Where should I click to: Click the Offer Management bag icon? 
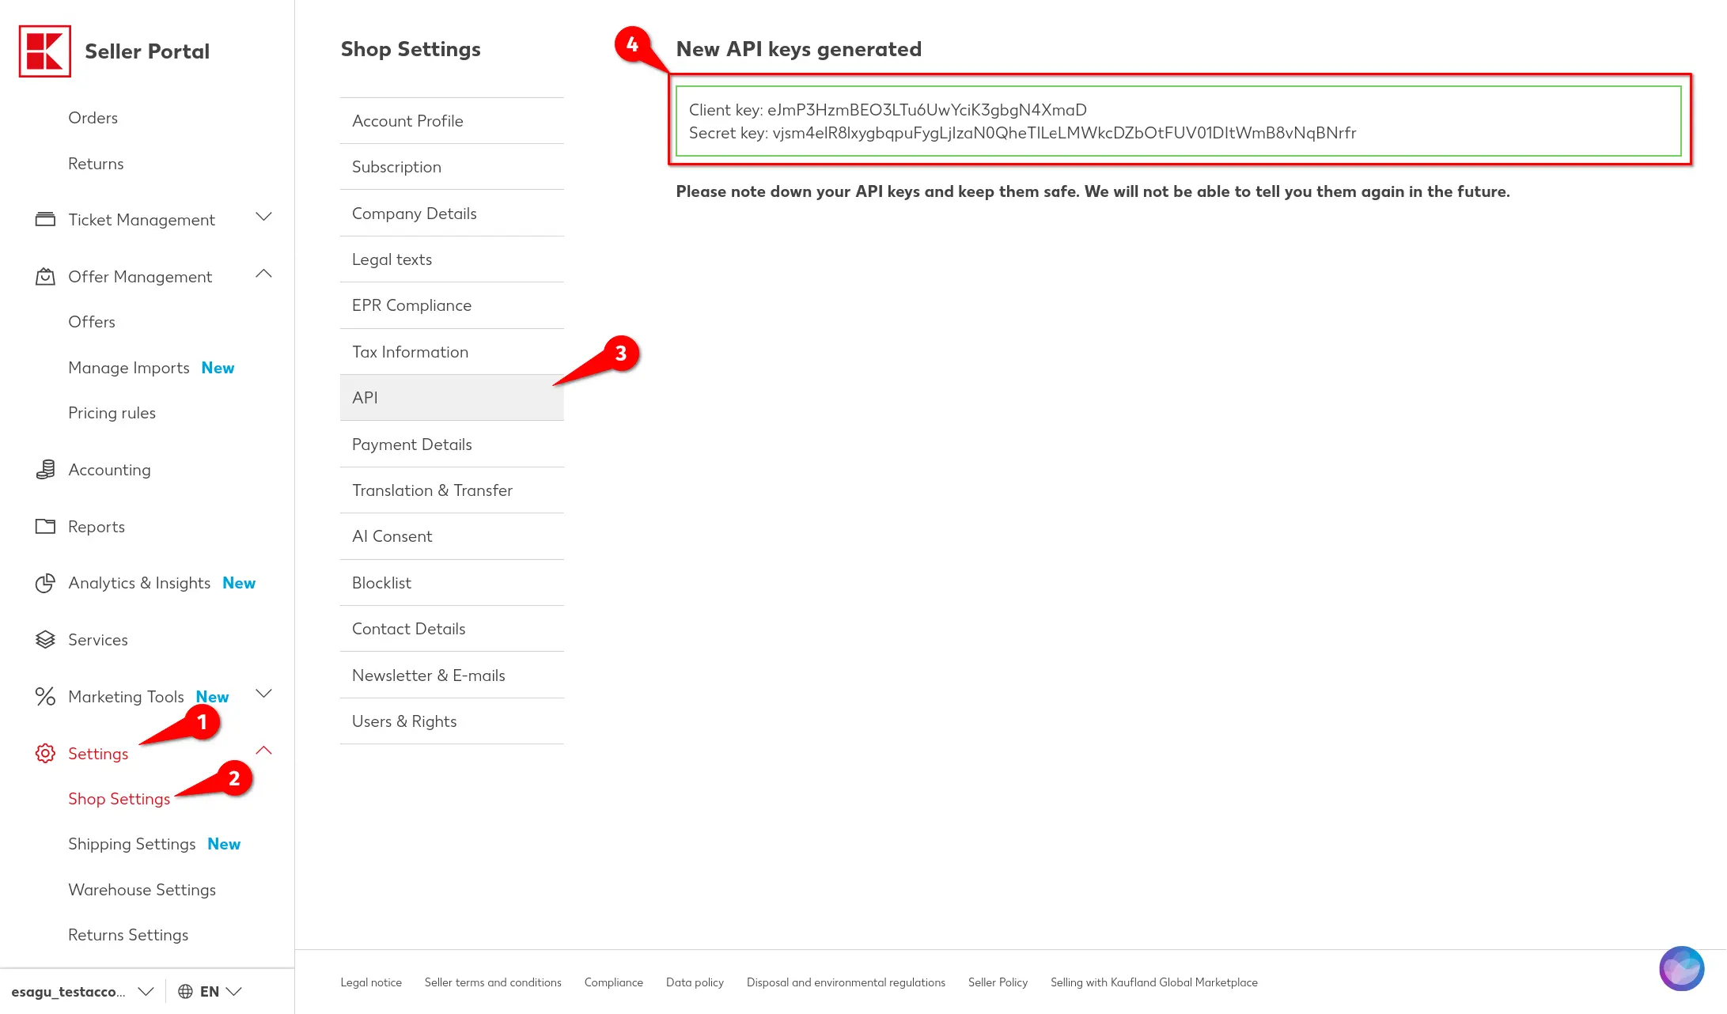coord(45,276)
